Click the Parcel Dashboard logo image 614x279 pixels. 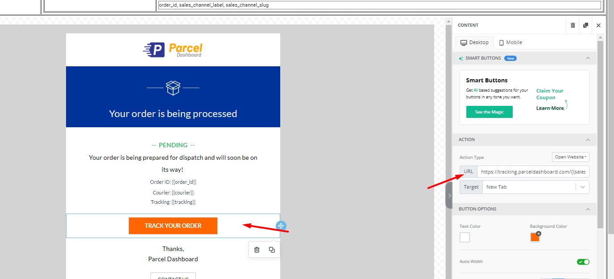(173, 50)
